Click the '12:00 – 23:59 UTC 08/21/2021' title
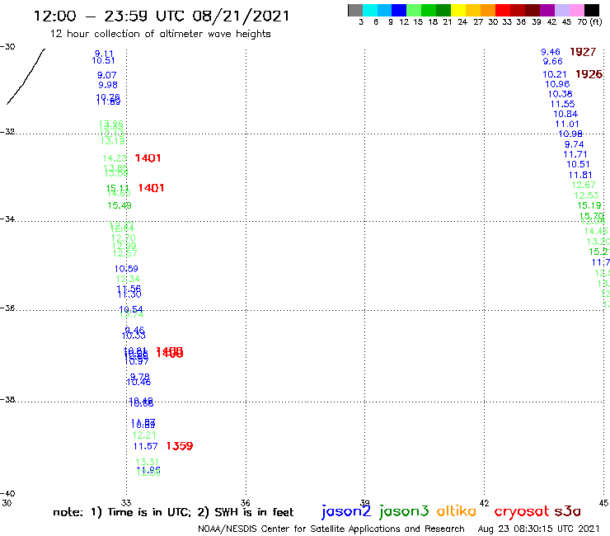This screenshot has width=610, height=536. click(x=162, y=16)
